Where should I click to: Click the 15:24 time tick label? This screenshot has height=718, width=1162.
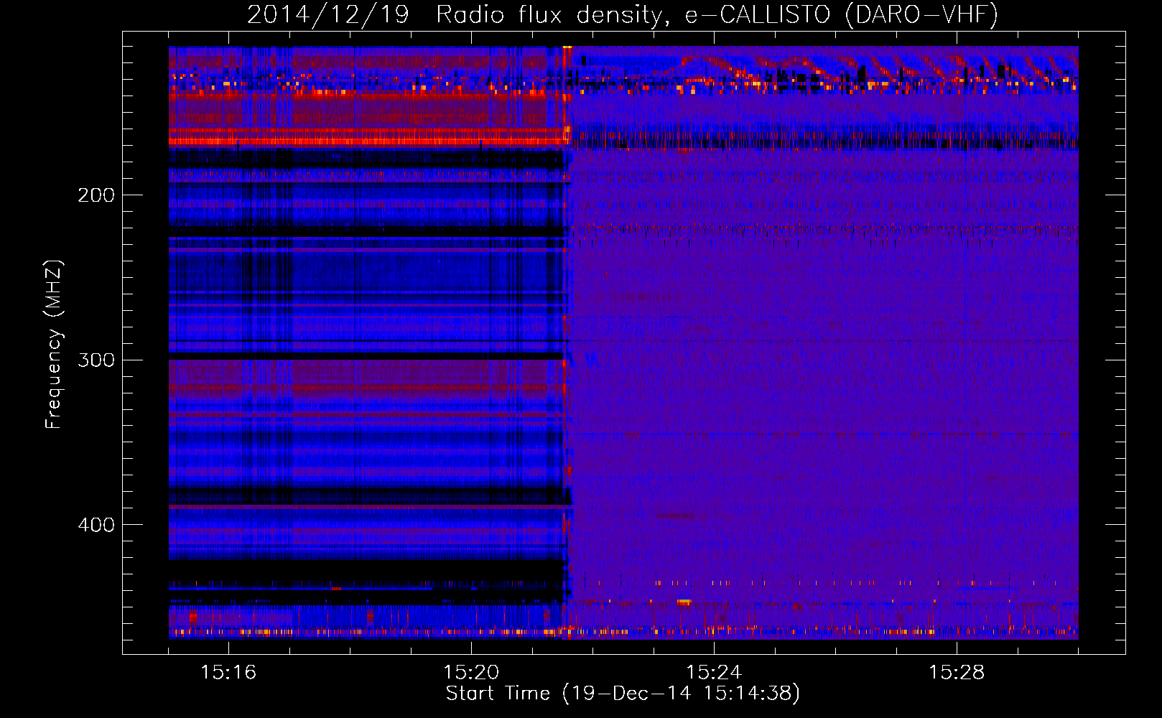[714, 672]
